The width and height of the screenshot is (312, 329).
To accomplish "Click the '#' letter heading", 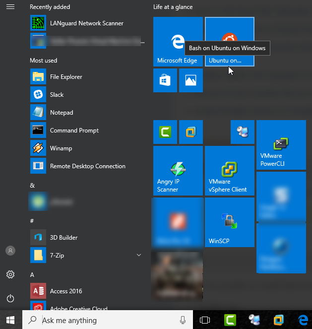I will (x=32, y=221).
